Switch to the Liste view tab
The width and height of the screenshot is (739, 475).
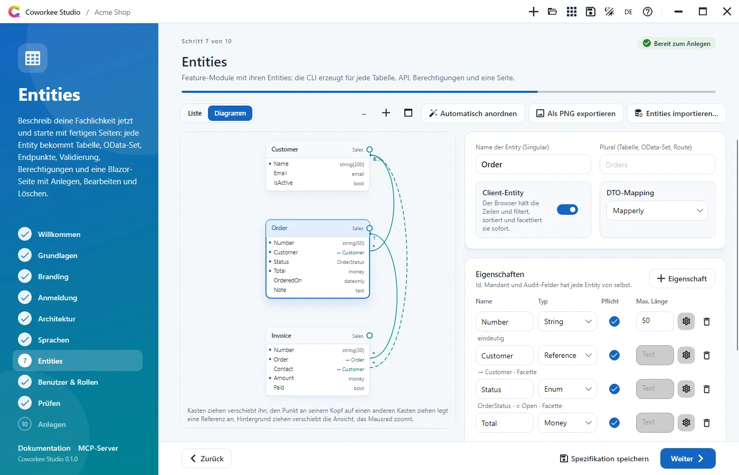(195, 113)
